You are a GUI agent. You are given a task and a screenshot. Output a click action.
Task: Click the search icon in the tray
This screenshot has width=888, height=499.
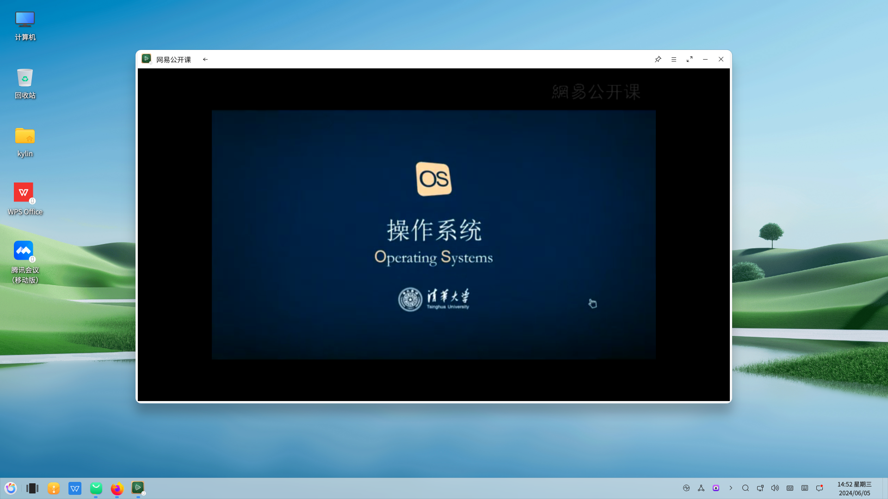[746, 488]
